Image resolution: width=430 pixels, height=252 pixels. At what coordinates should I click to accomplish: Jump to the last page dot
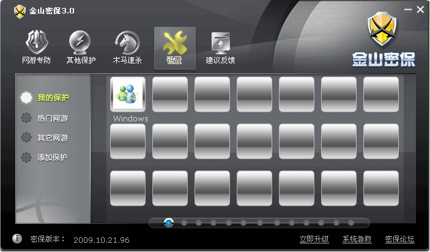pos(350,223)
